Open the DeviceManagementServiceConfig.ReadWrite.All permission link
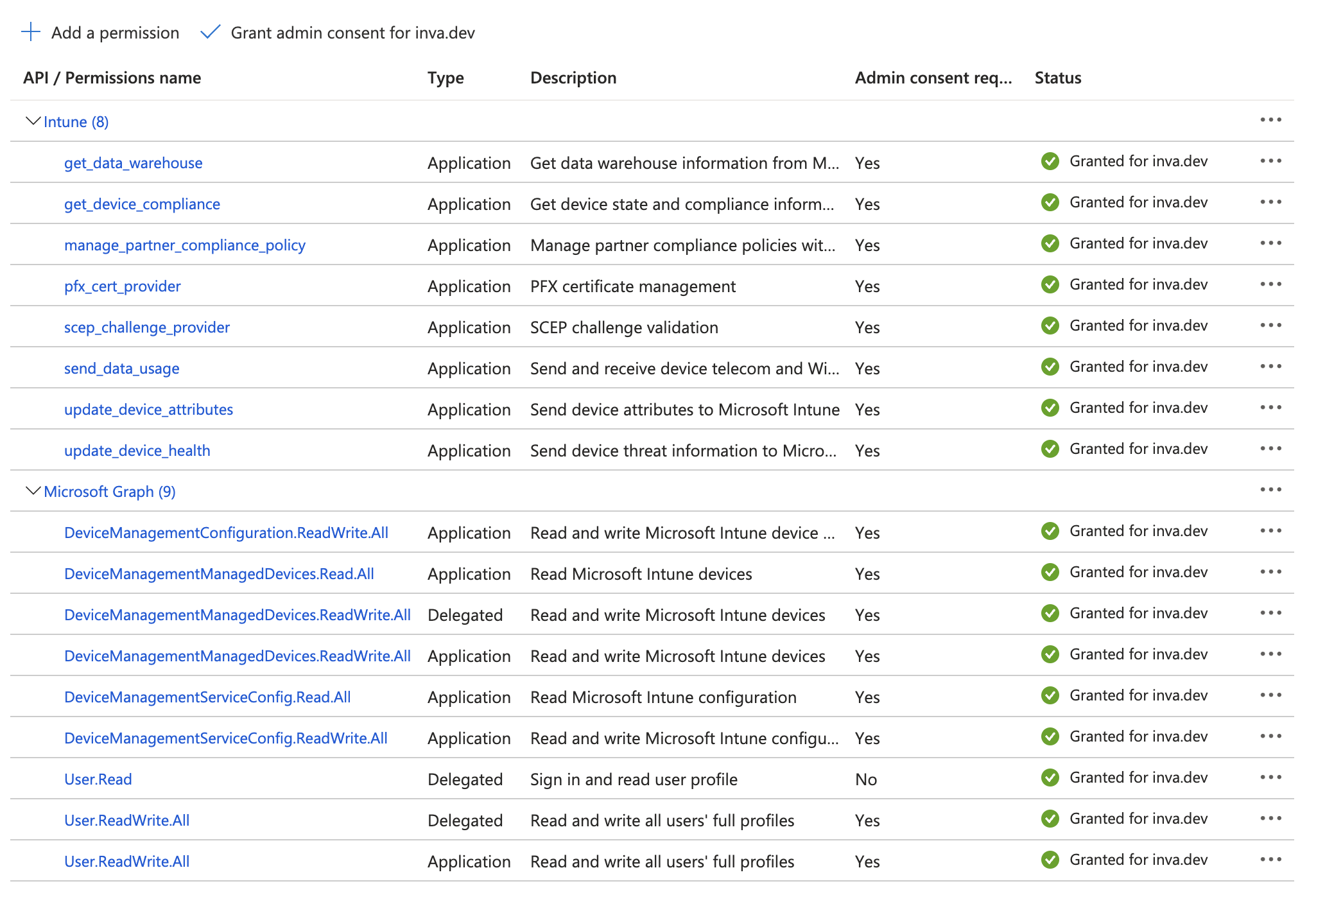The image size is (1325, 904). [x=226, y=738]
